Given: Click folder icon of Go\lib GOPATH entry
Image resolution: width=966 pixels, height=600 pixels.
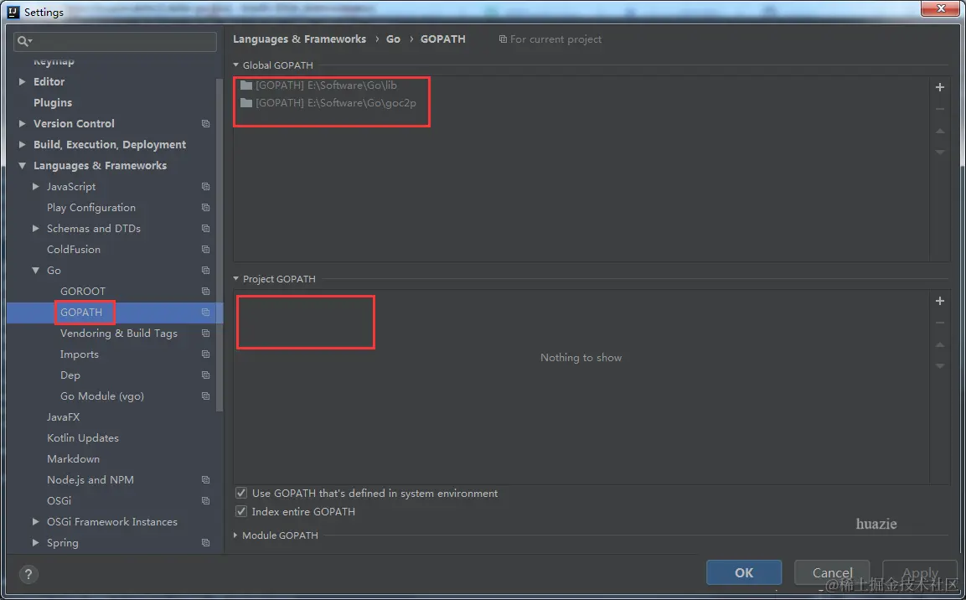Looking at the screenshot, I should pos(246,85).
